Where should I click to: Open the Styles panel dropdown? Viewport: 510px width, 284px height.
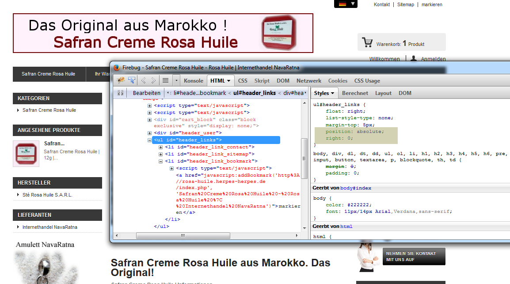[332, 93]
